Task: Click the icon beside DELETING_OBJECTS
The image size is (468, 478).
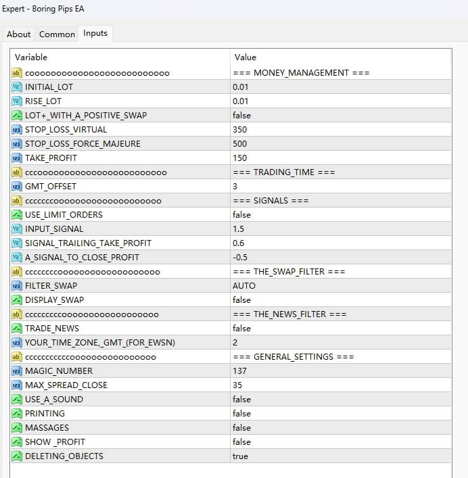Action: click(x=17, y=456)
